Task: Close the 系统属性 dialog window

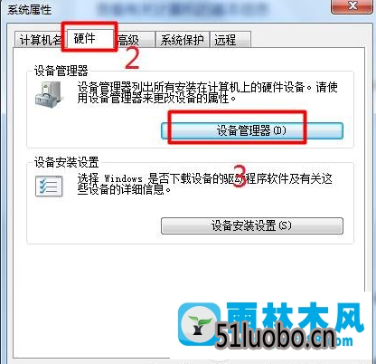Action: point(352,6)
